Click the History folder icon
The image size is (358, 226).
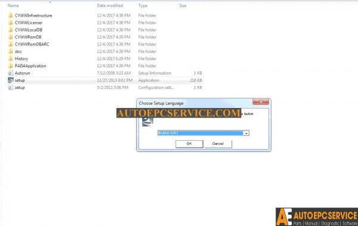(11, 58)
